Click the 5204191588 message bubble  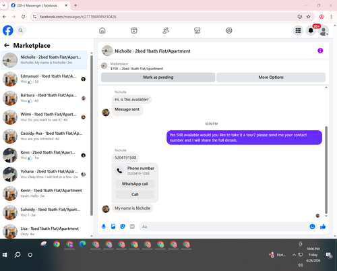pos(125,158)
